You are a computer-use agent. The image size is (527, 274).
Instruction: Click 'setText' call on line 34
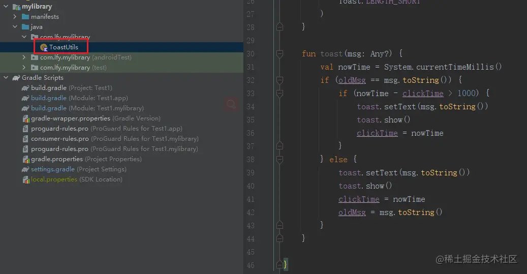(x=399, y=107)
